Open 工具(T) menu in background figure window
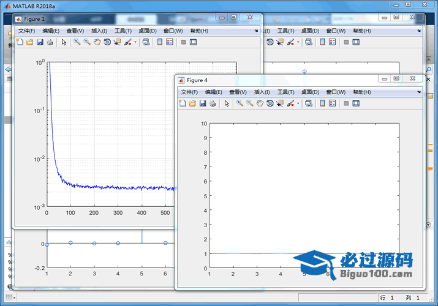The image size is (438, 306). [285, 31]
